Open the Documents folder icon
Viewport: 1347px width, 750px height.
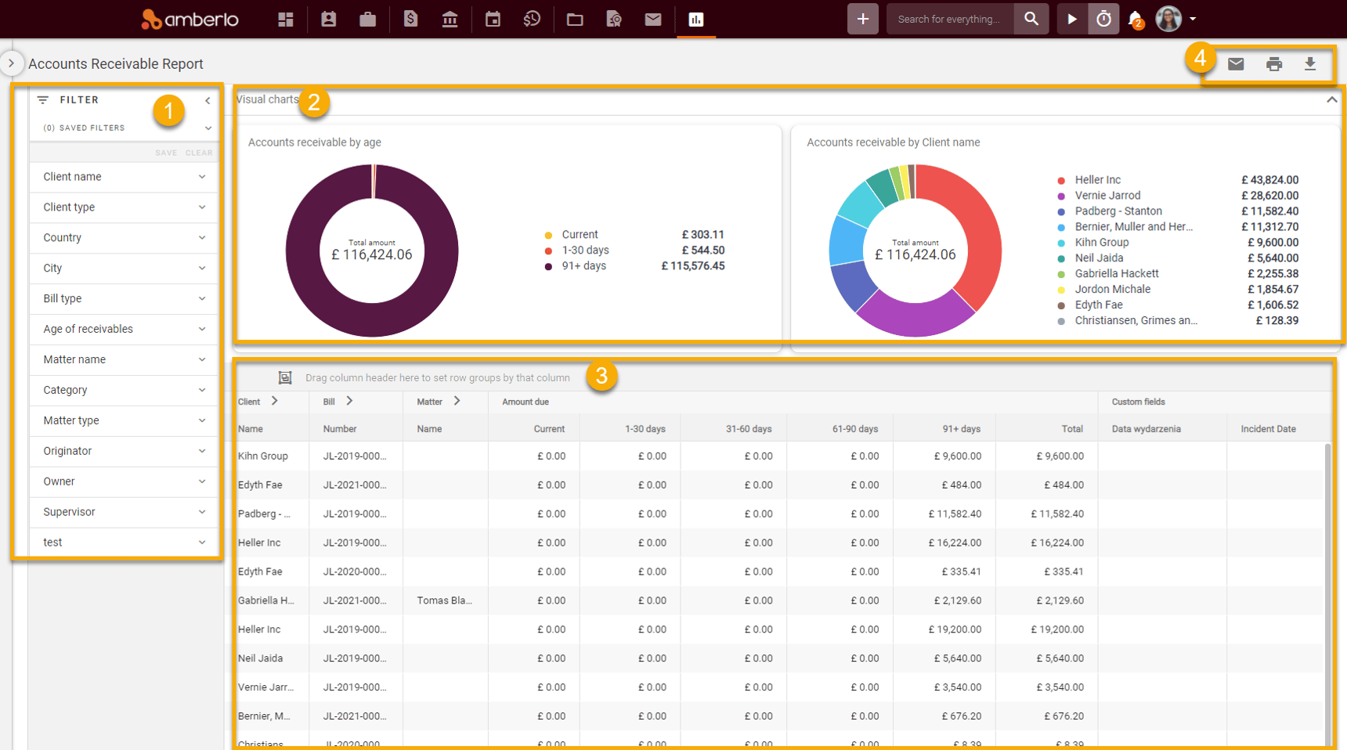(x=575, y=19)
